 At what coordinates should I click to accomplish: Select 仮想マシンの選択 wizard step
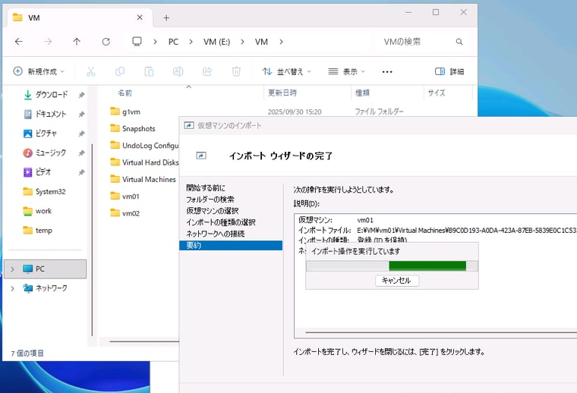pyautogui.click(x=213, y=211)
